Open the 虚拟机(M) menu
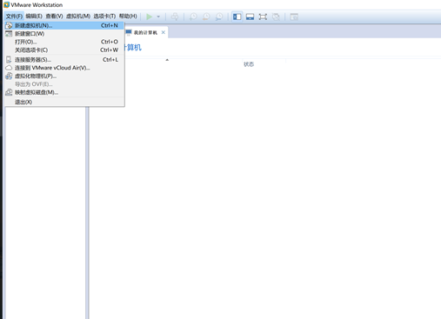This screenshot has height=319, width=441. click(x=78, y=17)
